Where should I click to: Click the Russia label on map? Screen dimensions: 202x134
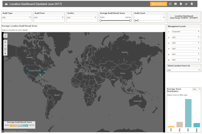(x=124, y=52)
